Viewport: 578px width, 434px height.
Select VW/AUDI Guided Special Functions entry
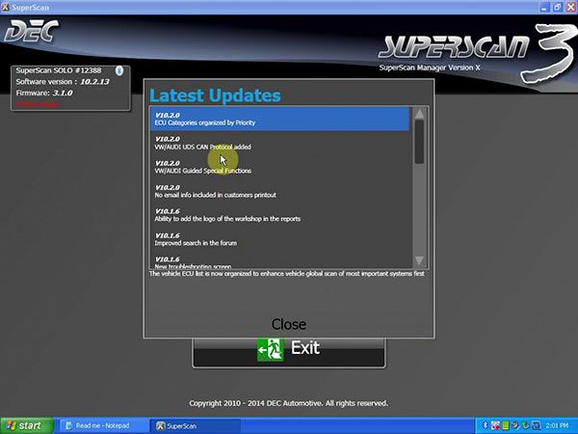click(279, 167)
